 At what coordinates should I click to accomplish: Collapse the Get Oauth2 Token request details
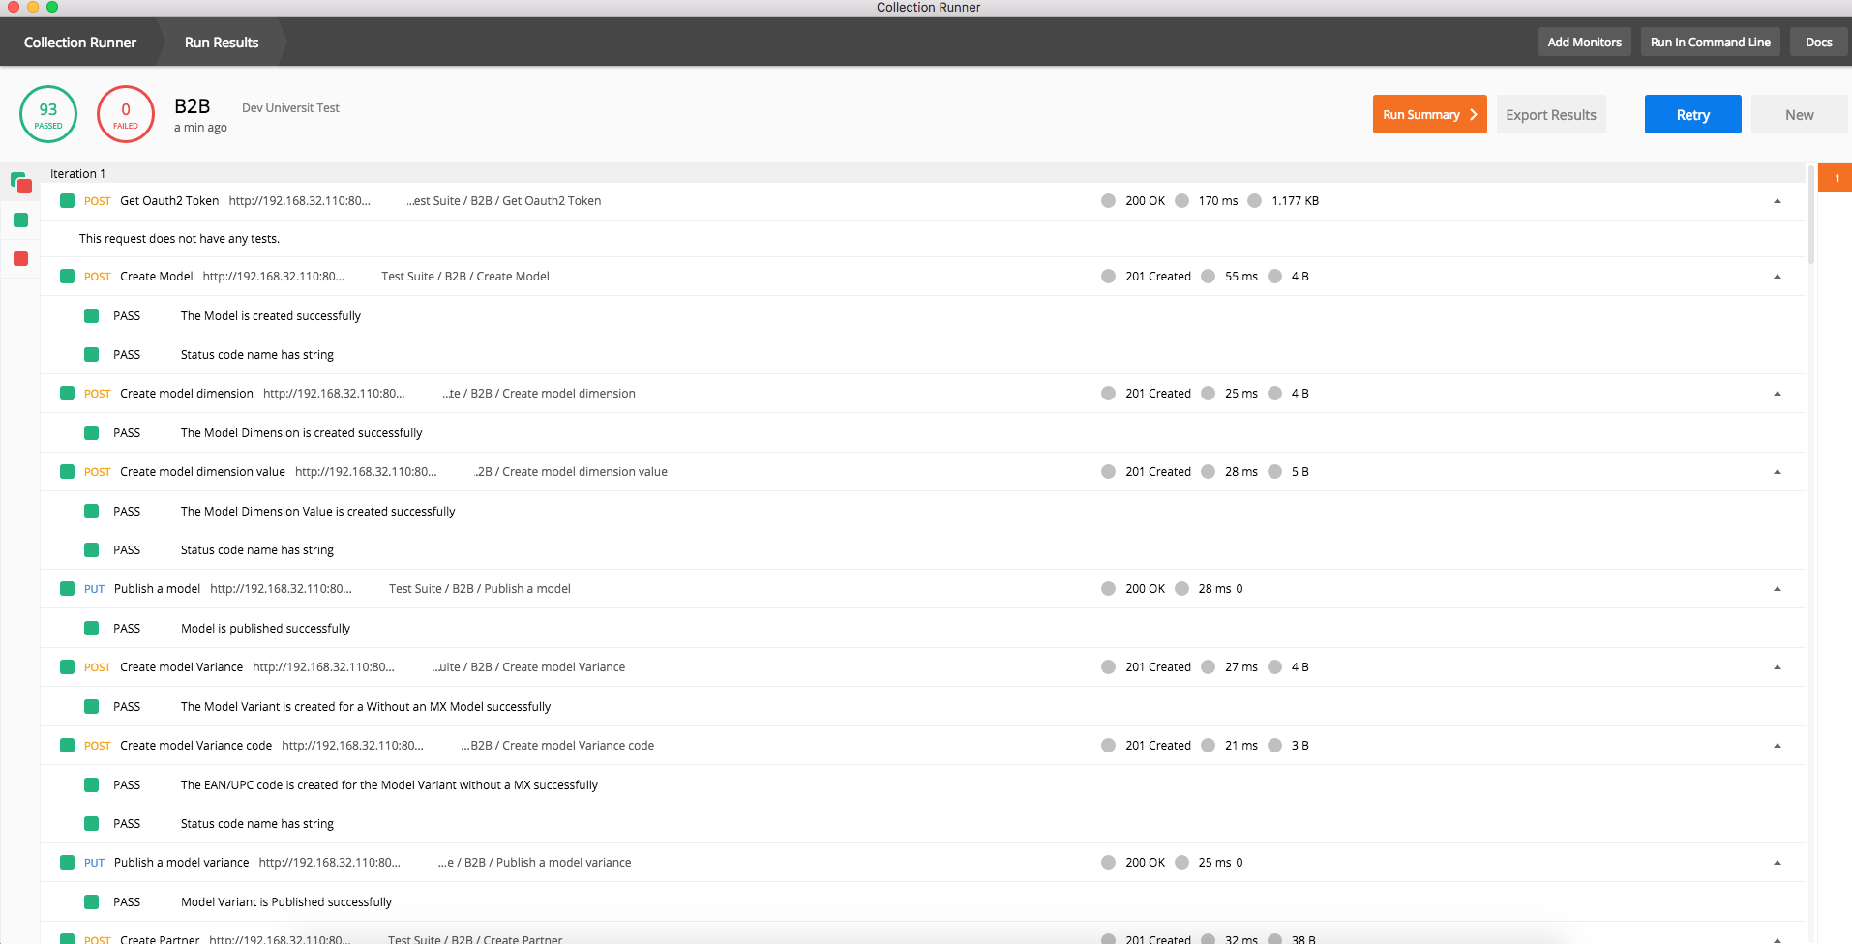pos(1777,200)
